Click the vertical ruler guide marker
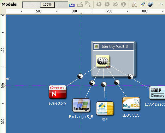The image size is (165, 133). tap(4, 85)
